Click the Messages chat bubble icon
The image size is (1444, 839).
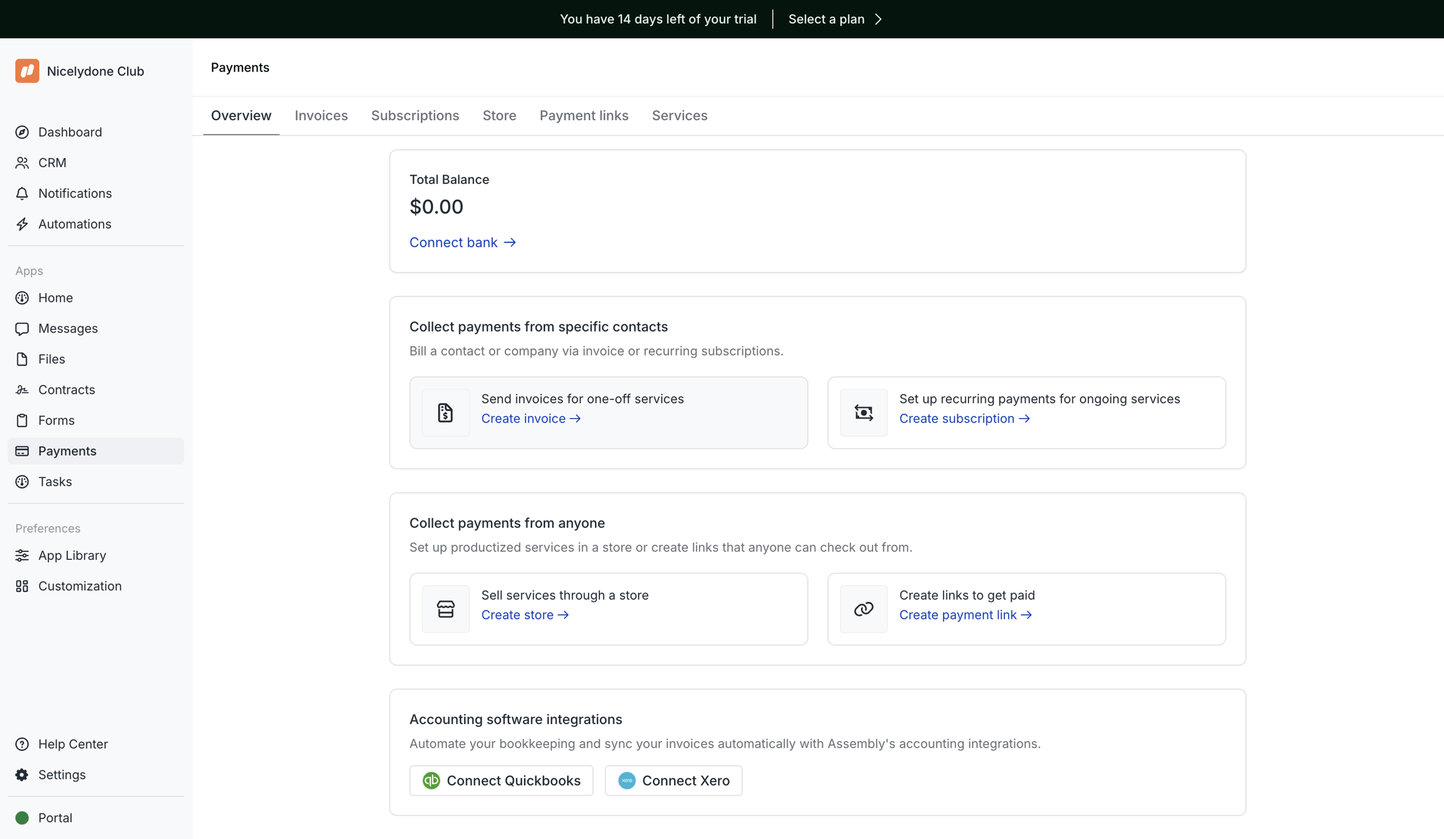(22, 329)
